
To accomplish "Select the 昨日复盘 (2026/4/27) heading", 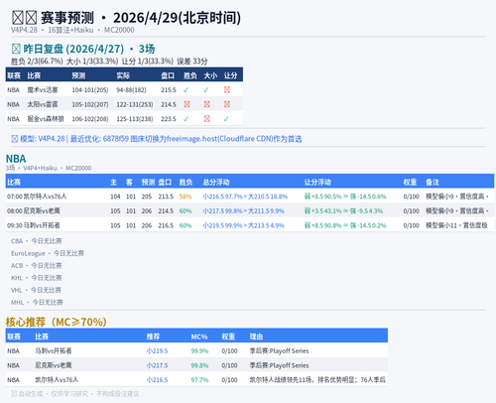I will point(83,49).
